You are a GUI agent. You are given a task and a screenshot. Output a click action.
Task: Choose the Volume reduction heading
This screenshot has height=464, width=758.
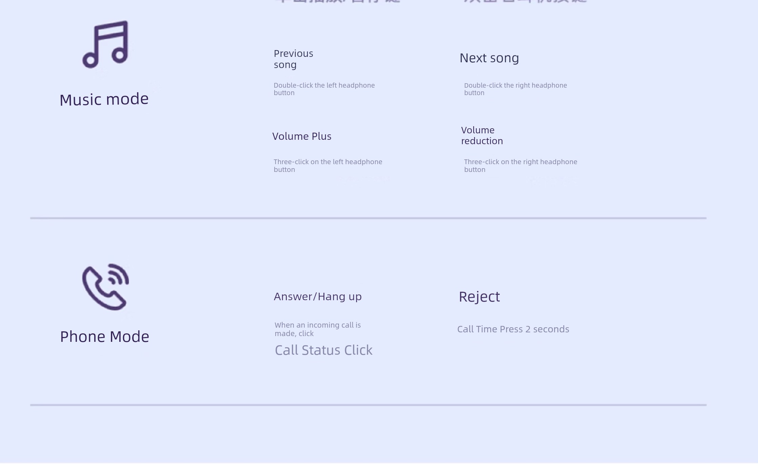[482, 135]
